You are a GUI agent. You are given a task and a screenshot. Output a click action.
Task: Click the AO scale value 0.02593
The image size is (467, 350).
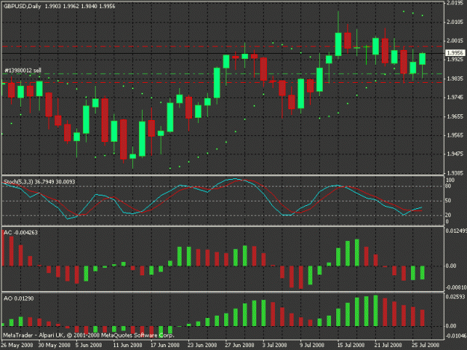pos(455,296)
